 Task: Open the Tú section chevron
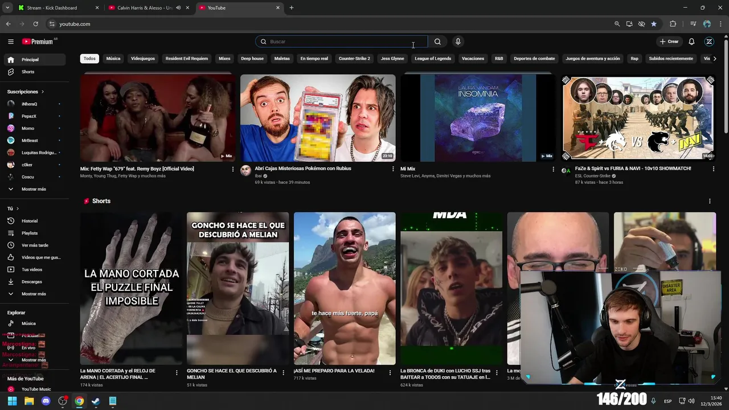18,209
